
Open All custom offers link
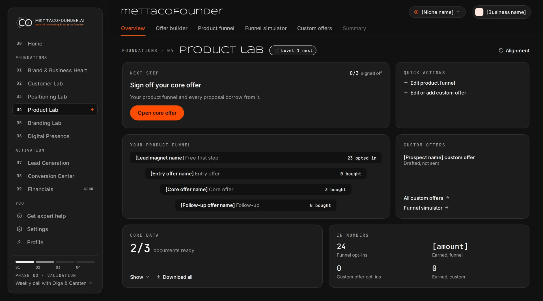click(x=426, y=198)
